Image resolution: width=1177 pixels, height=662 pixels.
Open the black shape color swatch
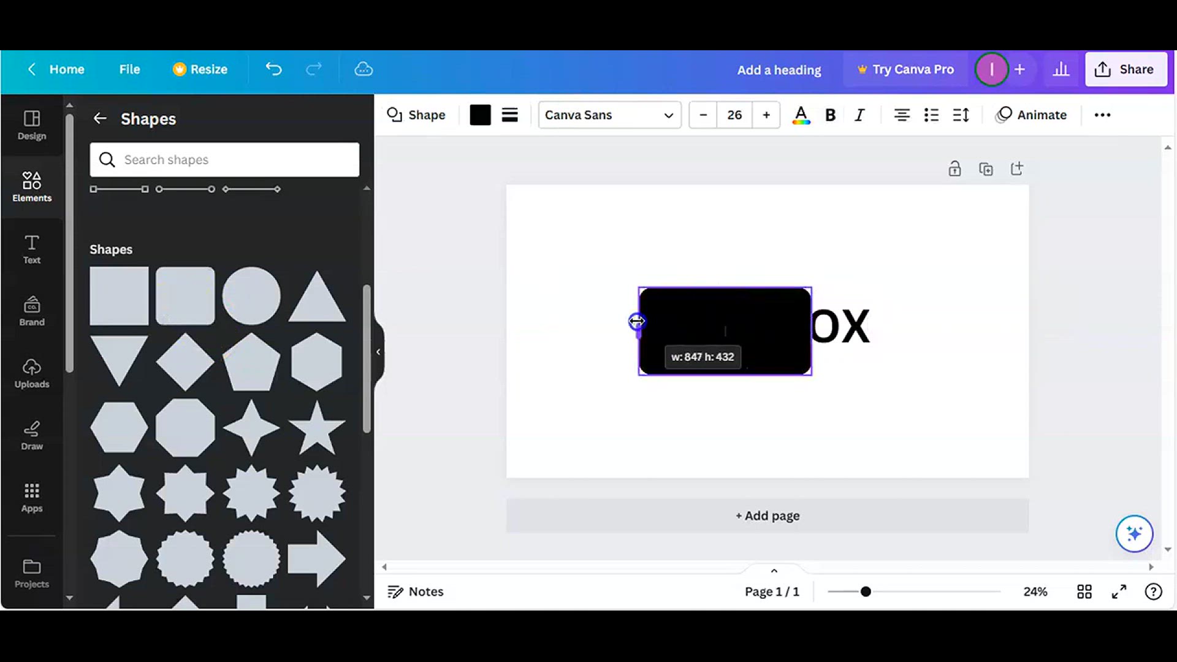[x=480, y=115]
